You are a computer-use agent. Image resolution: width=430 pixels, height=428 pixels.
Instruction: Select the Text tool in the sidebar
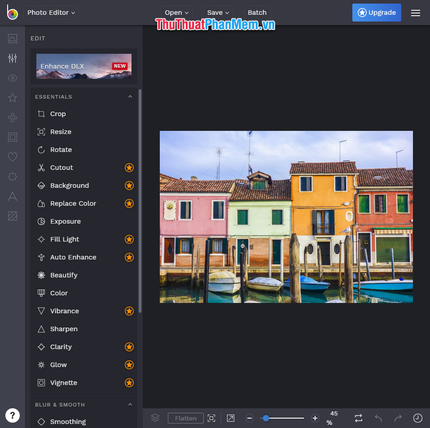point(13,196)
